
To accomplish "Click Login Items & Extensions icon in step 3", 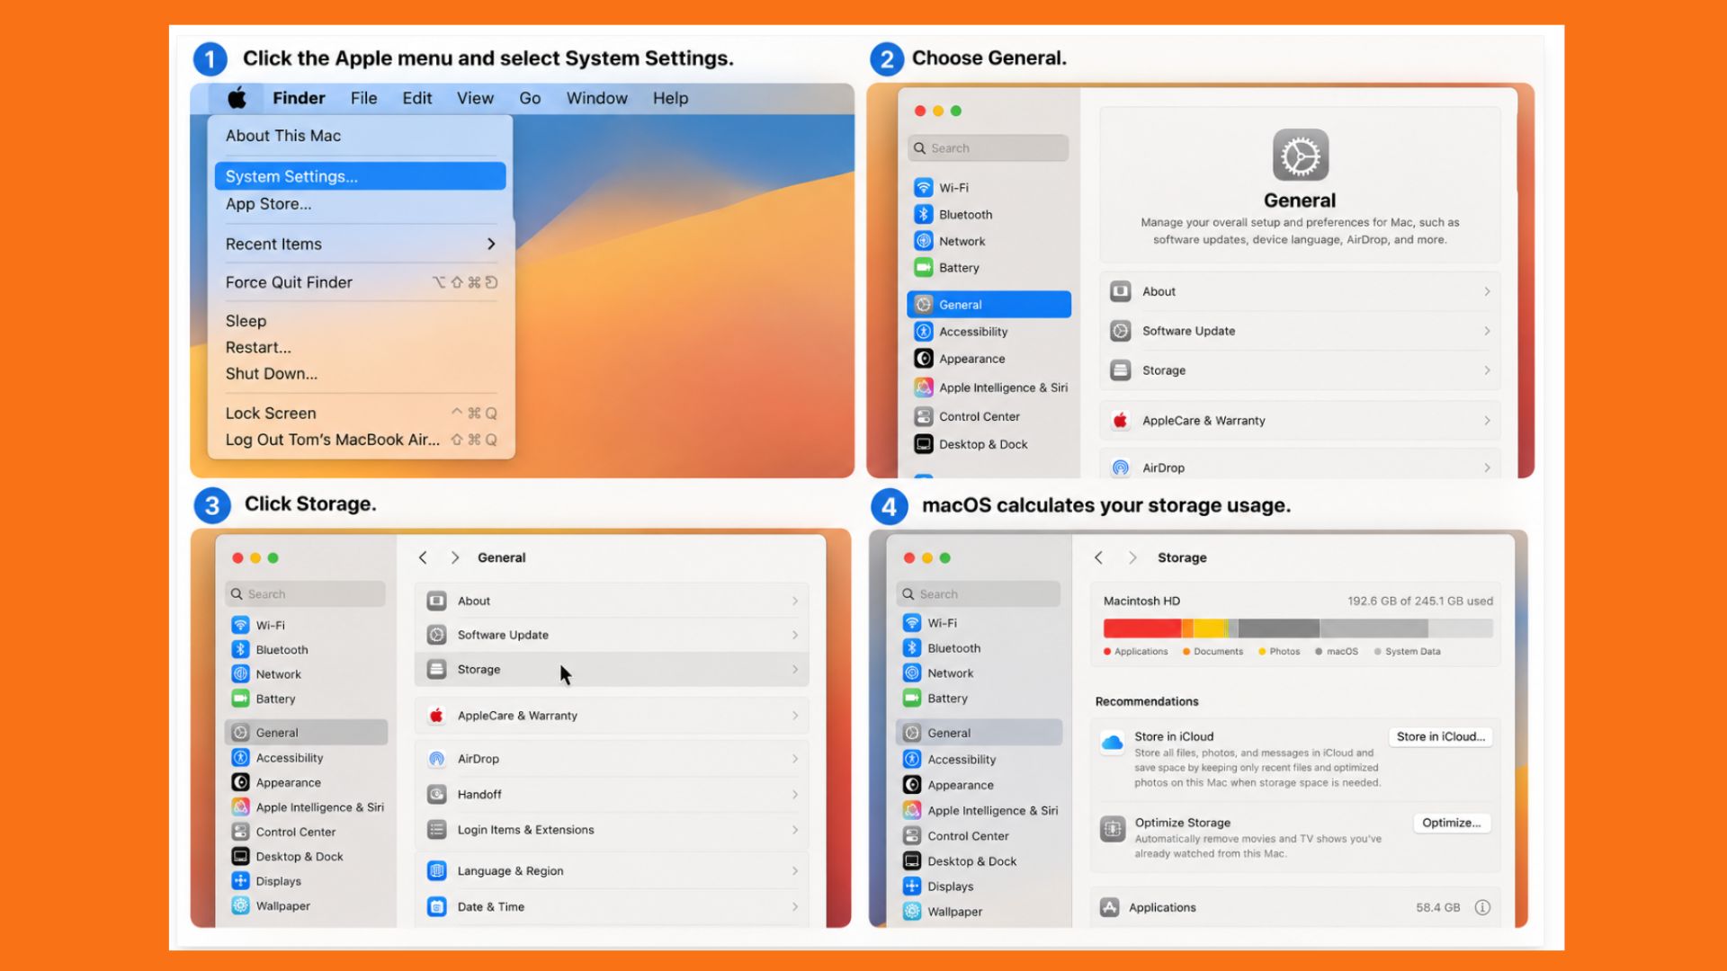I will [x=436, y=830].
